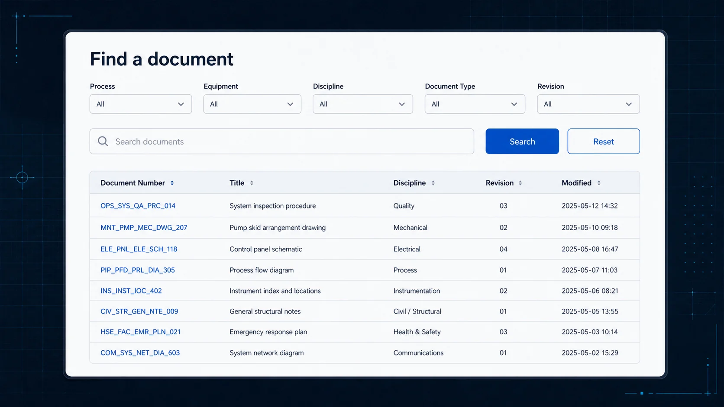Image resolution: width=724 pixels, height=407 pixels.
Task: Open document COM_SYS_NET_DIA_603
Action: [140, 353]
